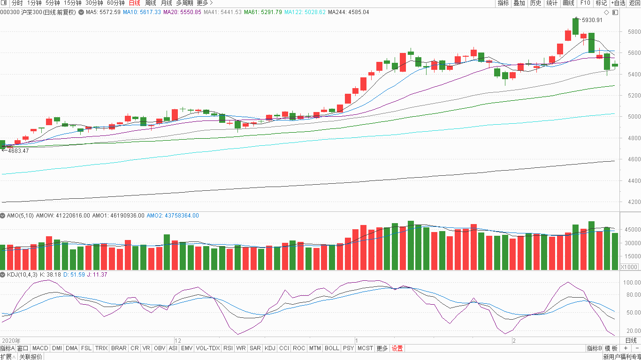The height and width of the screenshot is (360, 641).
Task: Switch to 60分钟 period
Action: point(115,3)
